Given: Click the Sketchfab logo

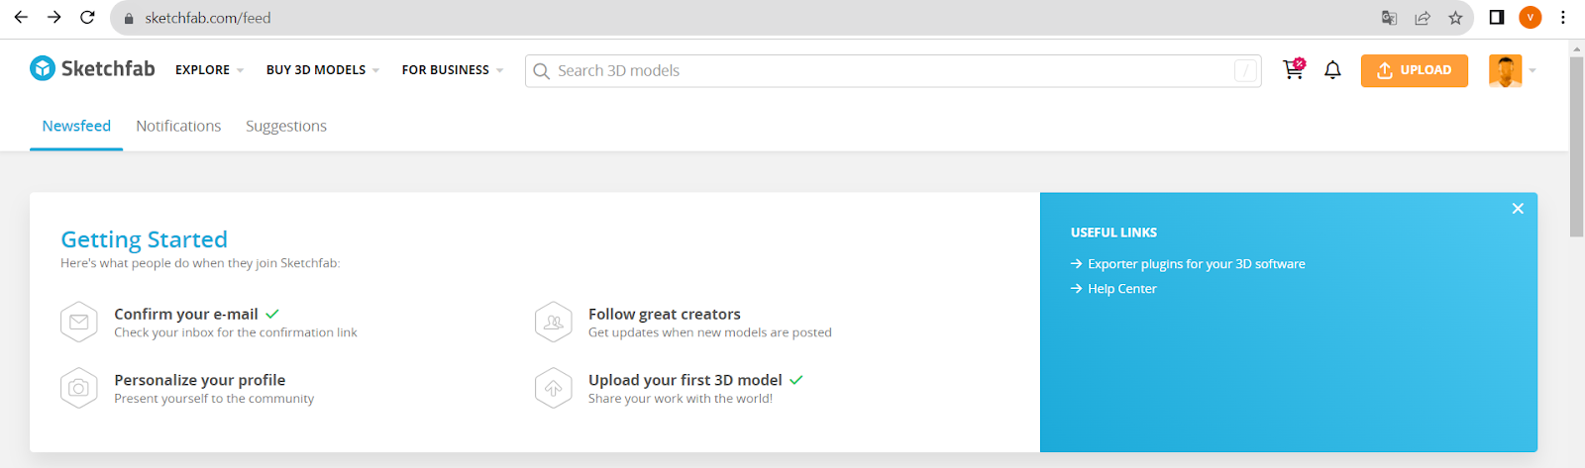Looking at the screenshot, I should click(x=92, y=68).
